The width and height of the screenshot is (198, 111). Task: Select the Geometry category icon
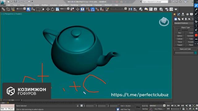pos(176,19)
